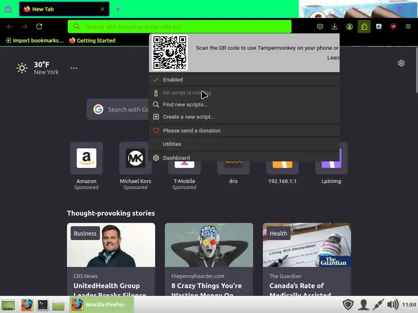Click the user tray icon
The width and height of the screenshot is (418, 313).
point(363,305)
